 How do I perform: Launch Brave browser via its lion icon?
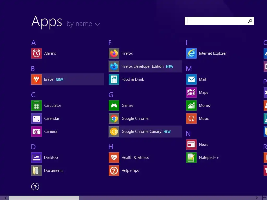tap(37, 79)
